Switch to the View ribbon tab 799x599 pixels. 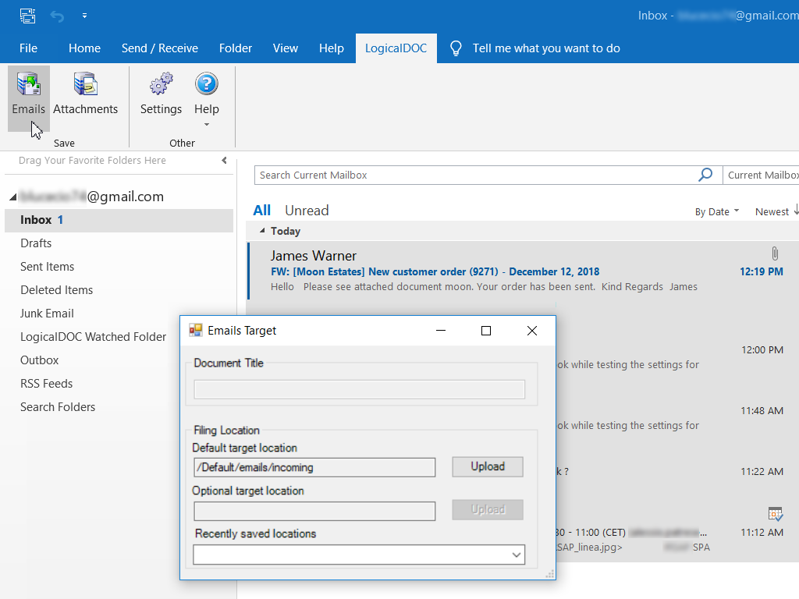(286, 48)
